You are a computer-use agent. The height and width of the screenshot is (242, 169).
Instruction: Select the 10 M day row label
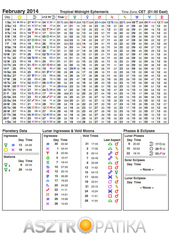[x=7, y=54]
